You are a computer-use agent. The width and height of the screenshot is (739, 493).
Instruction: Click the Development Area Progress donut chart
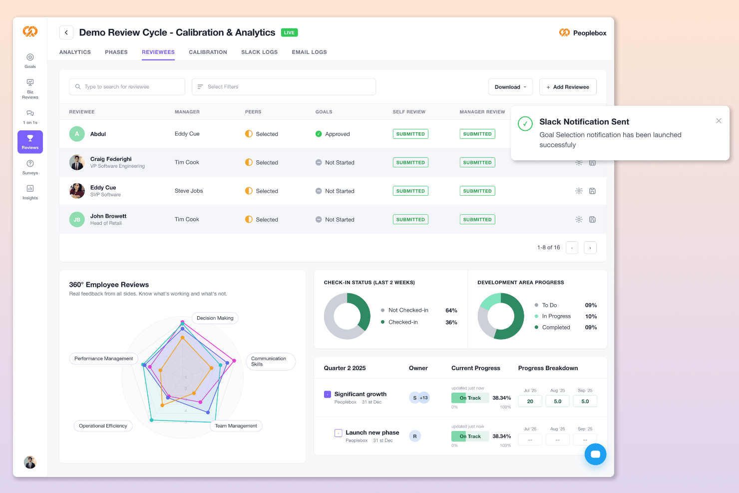(501, 316)
